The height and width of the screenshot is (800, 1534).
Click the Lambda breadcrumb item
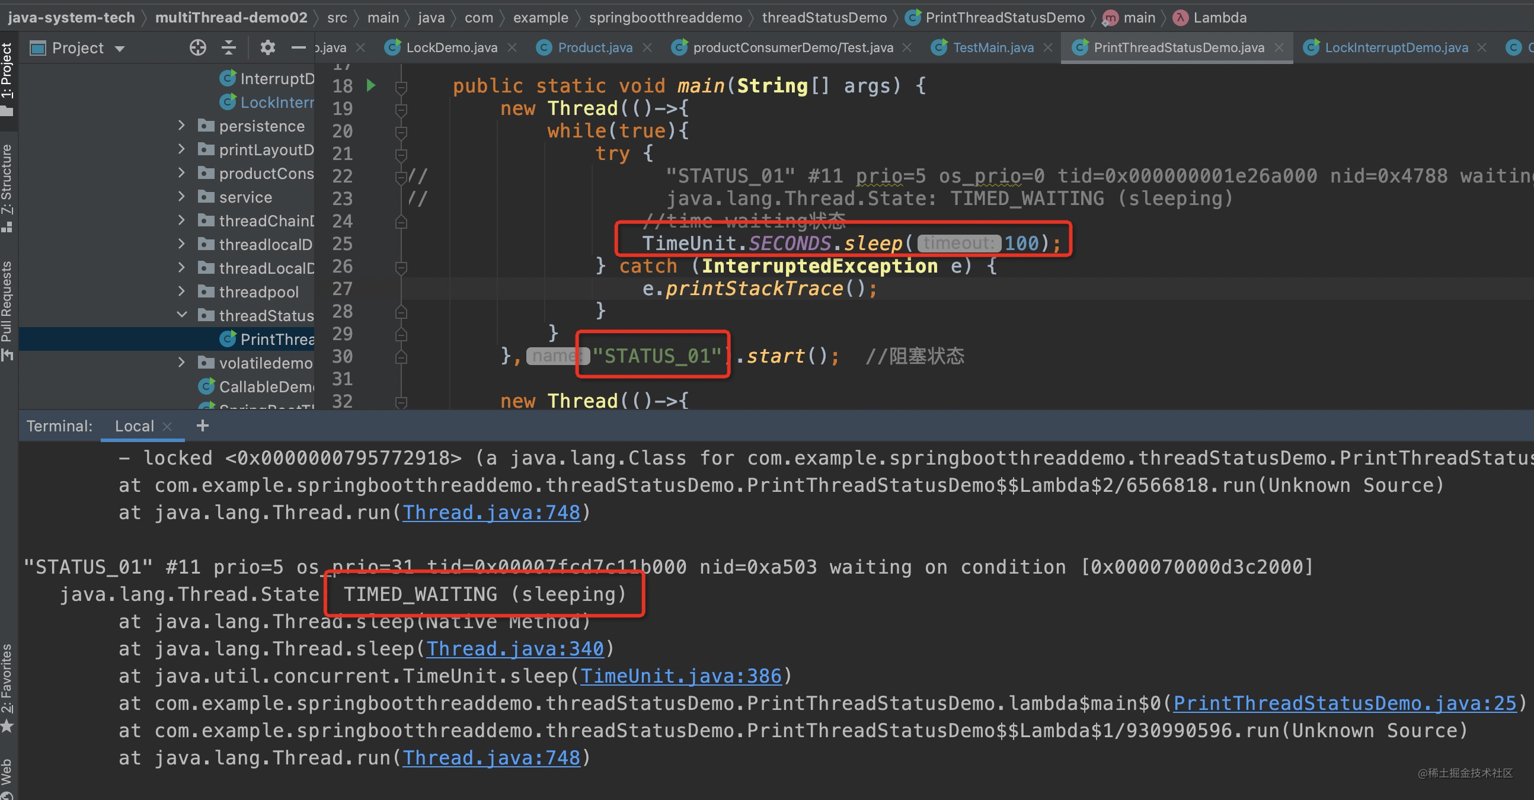[1219, 18]
